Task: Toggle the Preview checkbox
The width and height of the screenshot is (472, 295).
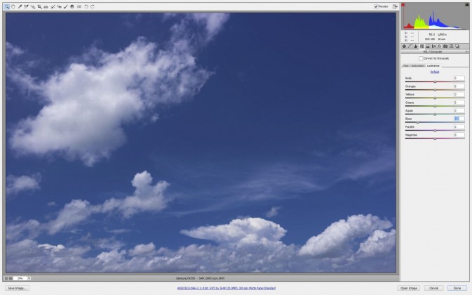Action: (376, 6)
